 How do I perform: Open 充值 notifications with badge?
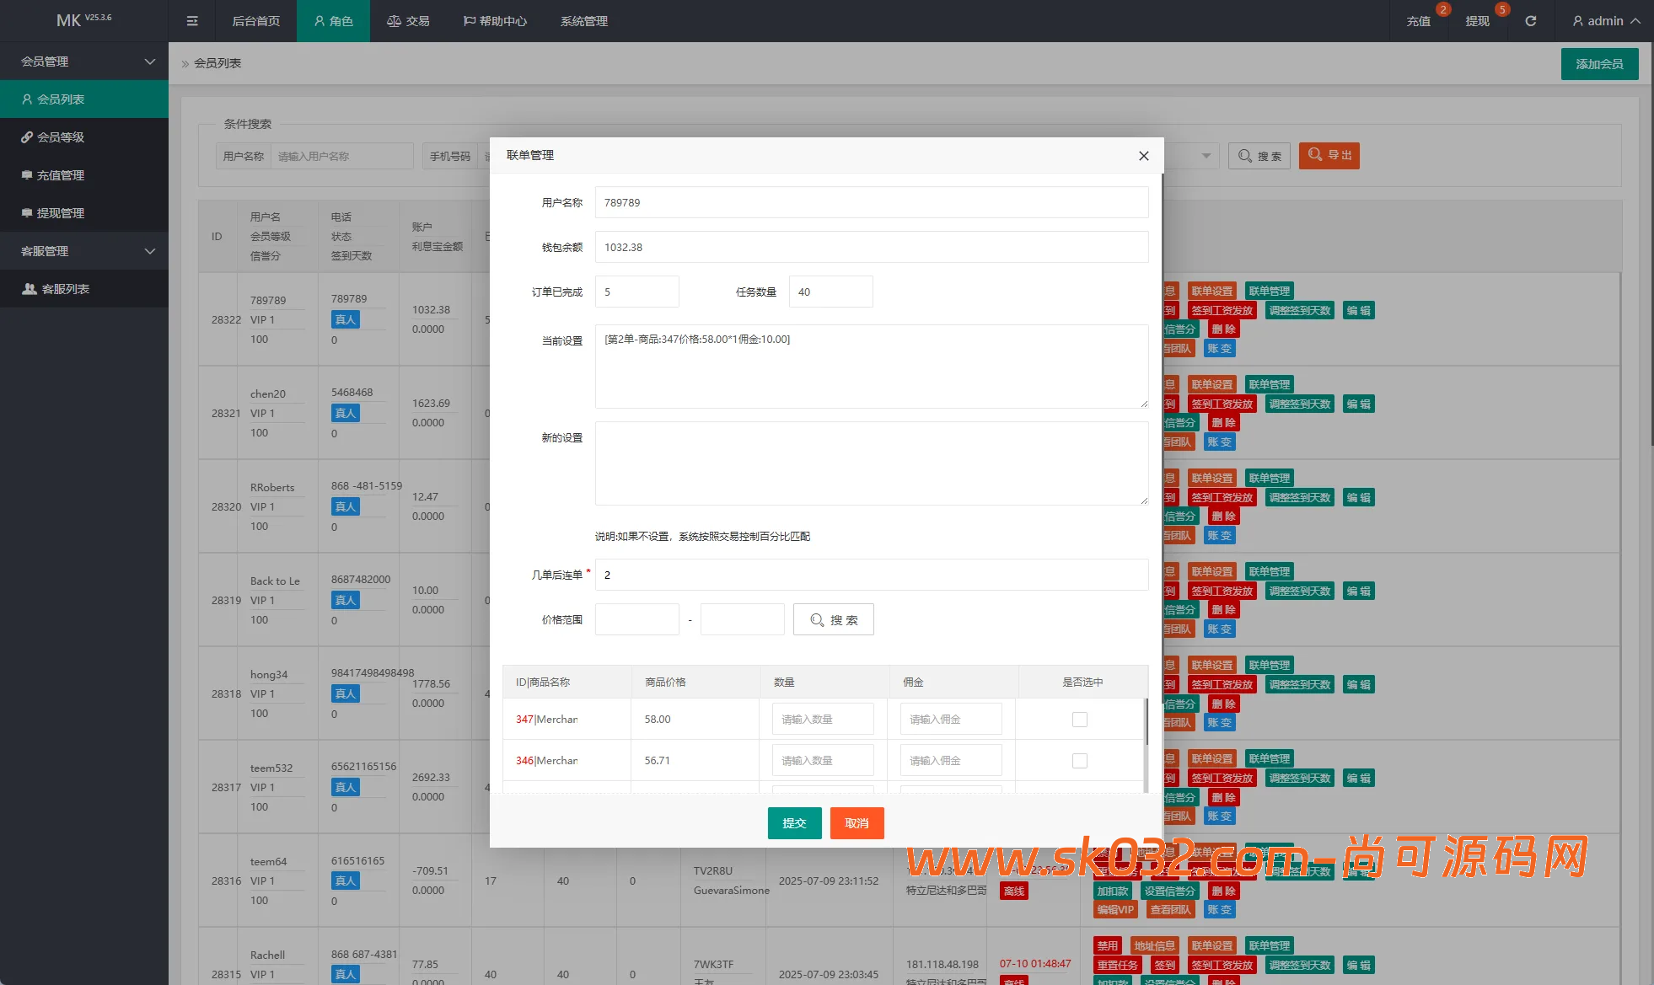point(1418,21)
